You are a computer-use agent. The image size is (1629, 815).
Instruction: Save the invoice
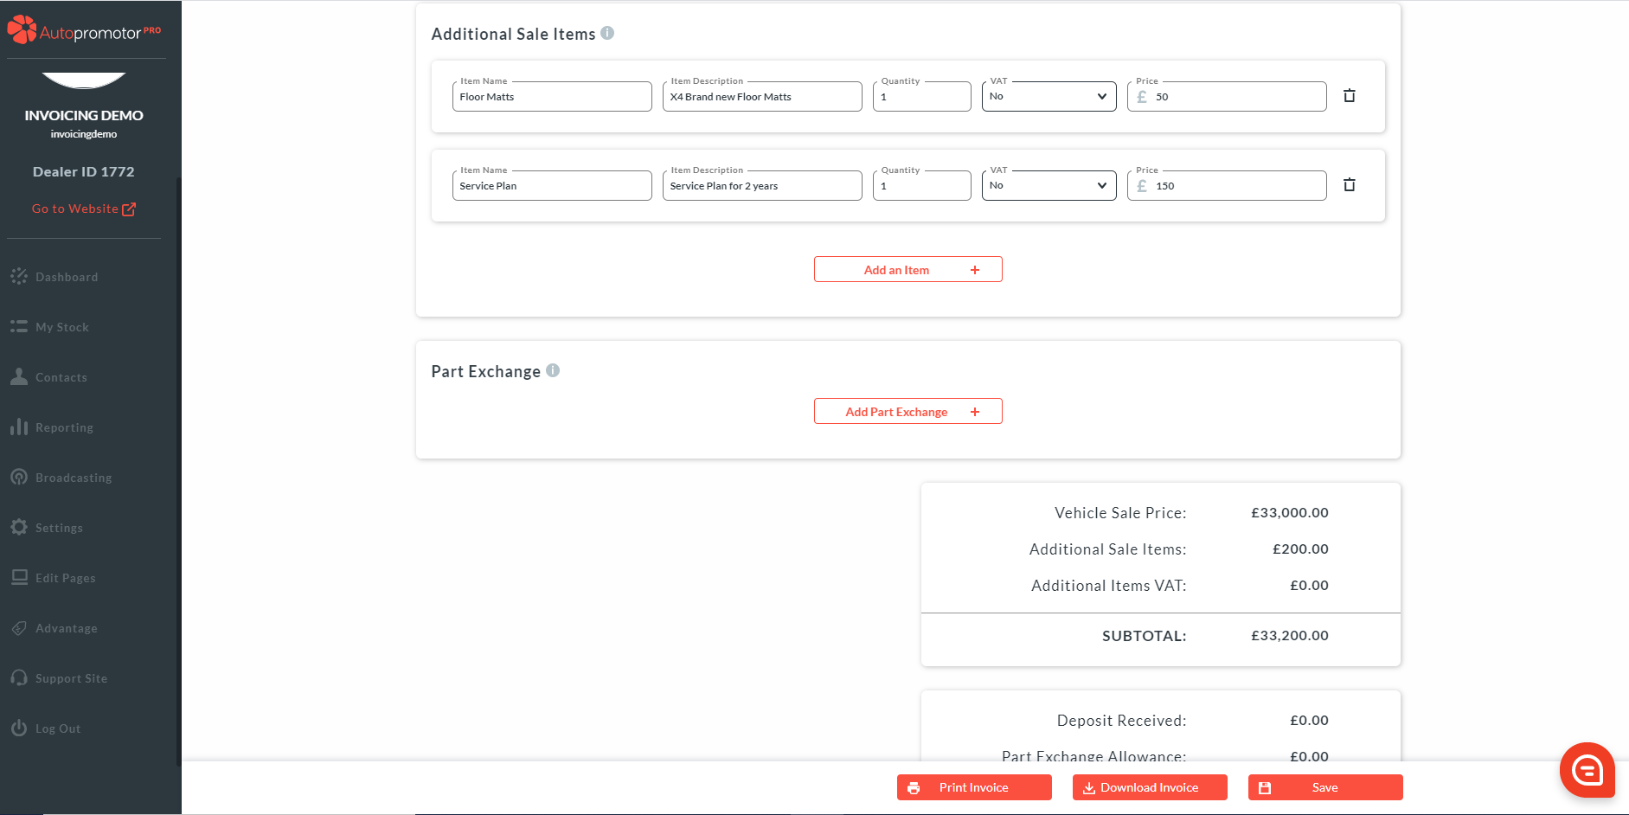click(1324, 787)
